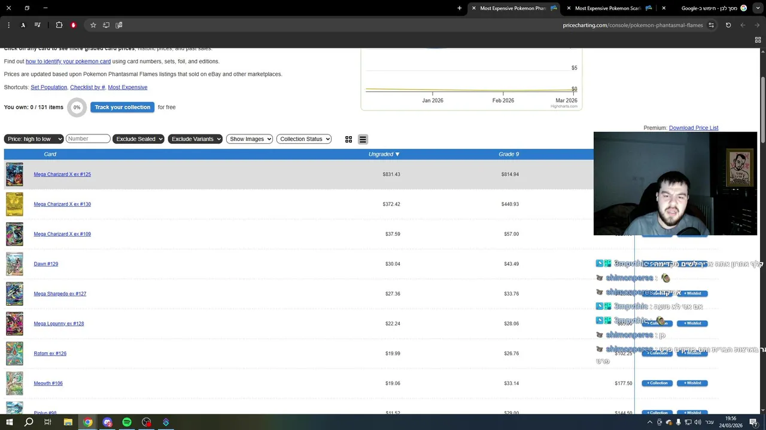Open File Explorer from taskbar
Image resolution: width=766 pixels, height=430 pixels.
coord(68,422)
